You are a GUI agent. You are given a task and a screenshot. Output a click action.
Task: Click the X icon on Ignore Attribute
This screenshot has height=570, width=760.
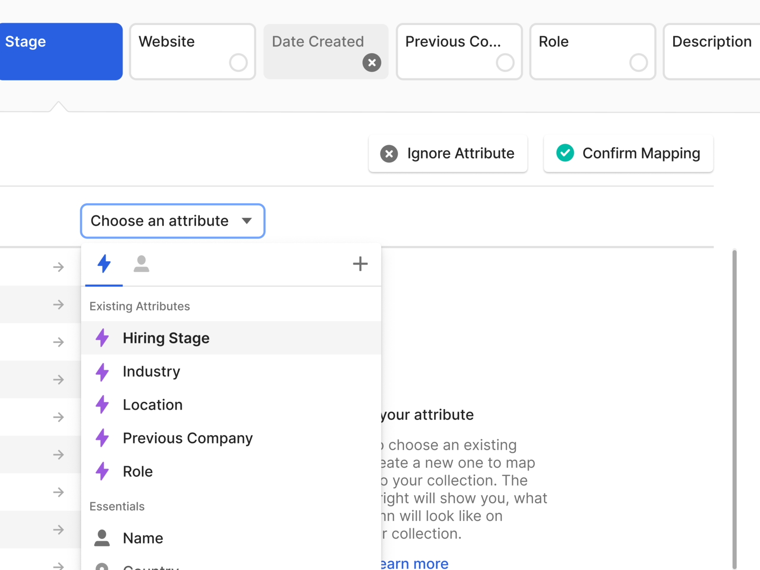389,153
